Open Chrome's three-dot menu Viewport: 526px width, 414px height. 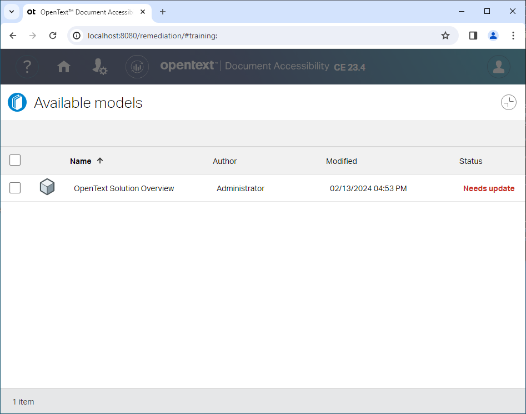513,36
